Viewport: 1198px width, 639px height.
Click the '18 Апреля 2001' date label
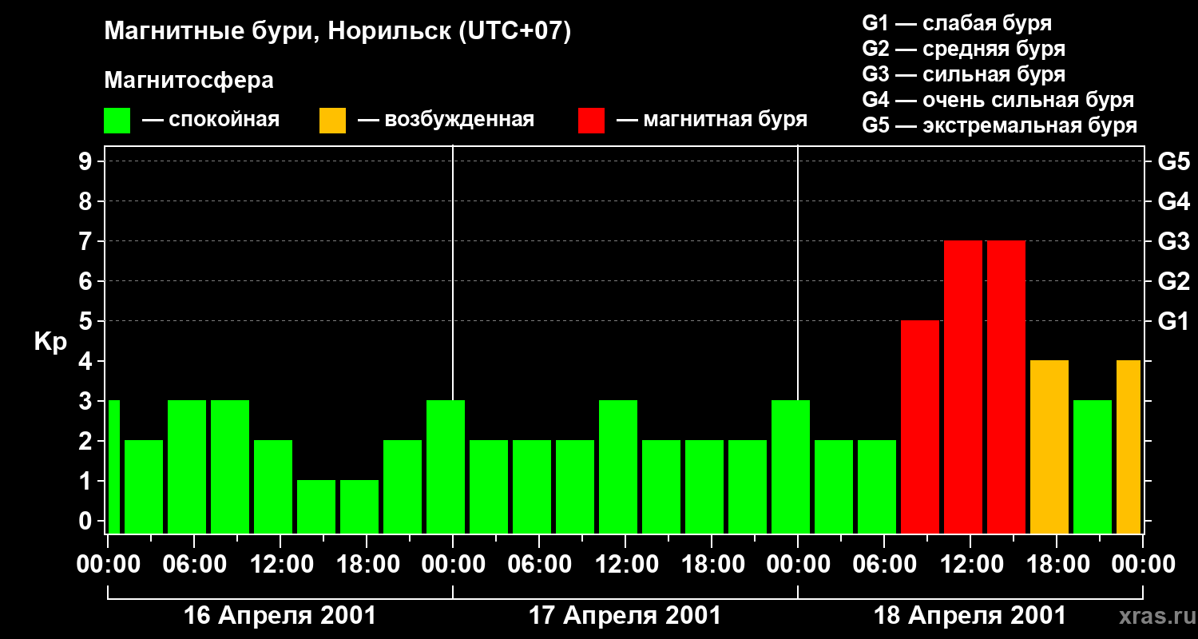[x=970, y=616]
